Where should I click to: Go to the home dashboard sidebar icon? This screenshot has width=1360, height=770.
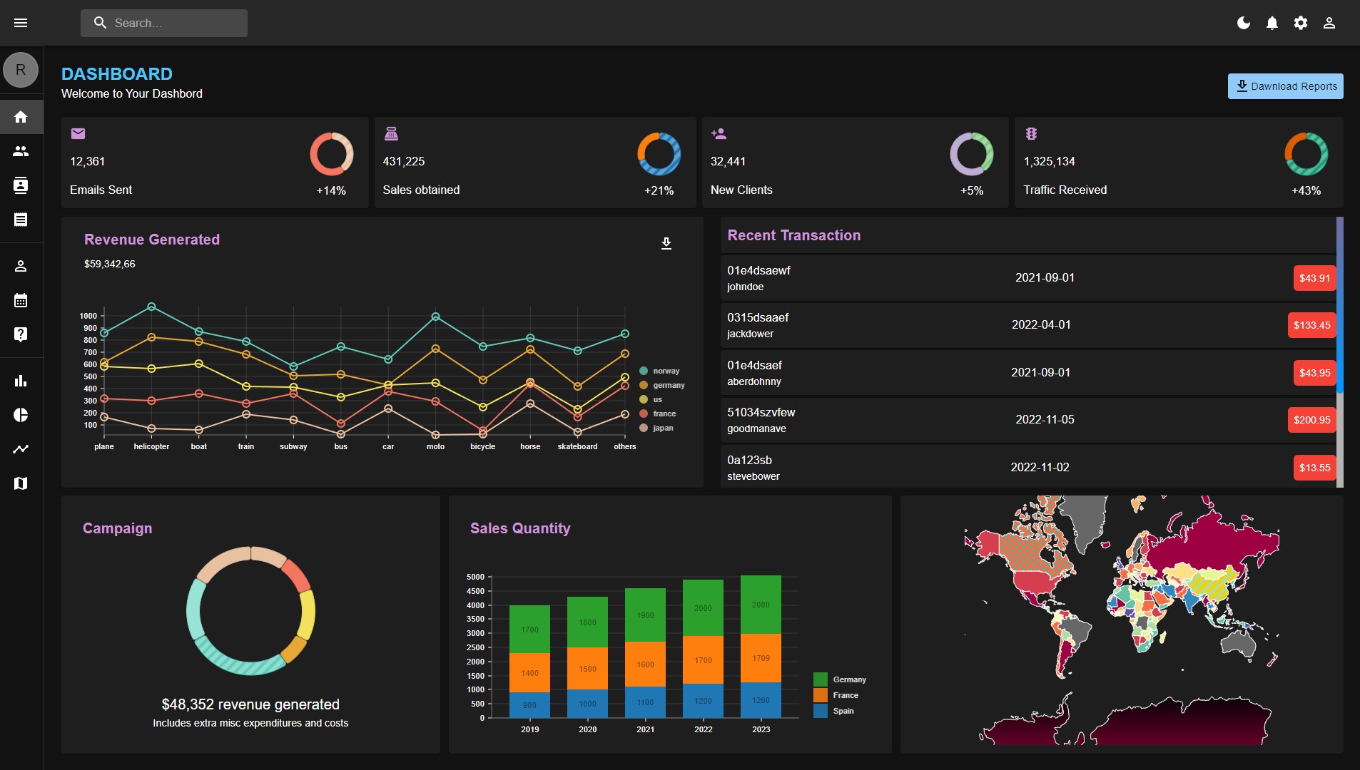pyautogui.click(x=21, y=117)
